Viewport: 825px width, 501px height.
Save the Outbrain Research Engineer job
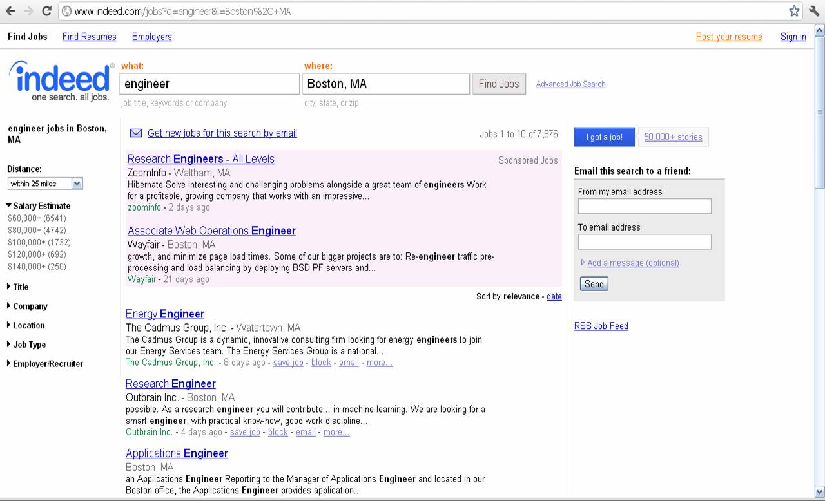pyautogui.click(x=245, y=432)
